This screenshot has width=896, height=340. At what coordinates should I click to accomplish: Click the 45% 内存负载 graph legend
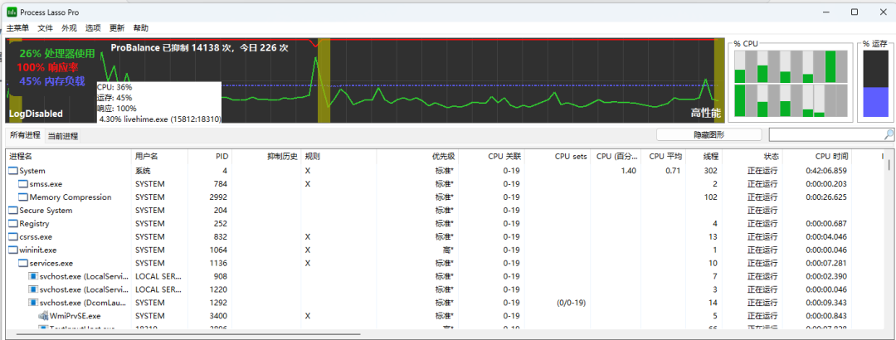(x=52, y=81)
